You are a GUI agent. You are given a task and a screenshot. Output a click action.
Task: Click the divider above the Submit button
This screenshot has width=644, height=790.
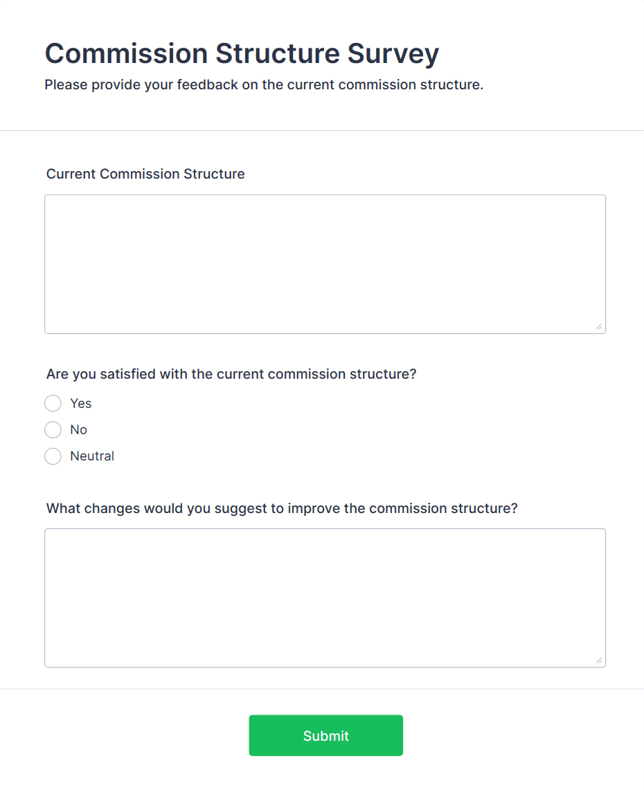click(322, 689)
